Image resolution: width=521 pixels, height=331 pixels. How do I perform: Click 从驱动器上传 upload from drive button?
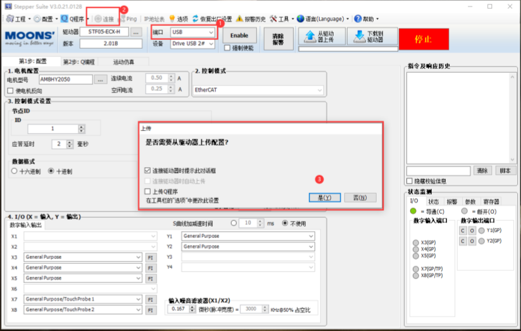click(x=320, y=36)
